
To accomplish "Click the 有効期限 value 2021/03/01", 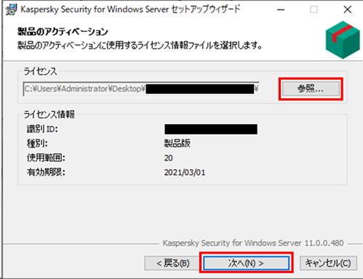I will click(x=185, y=173).
